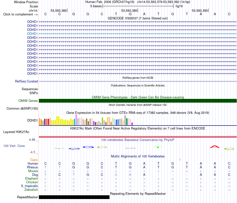Select the Common dbSNP(155) label

[x=22, y=109]
